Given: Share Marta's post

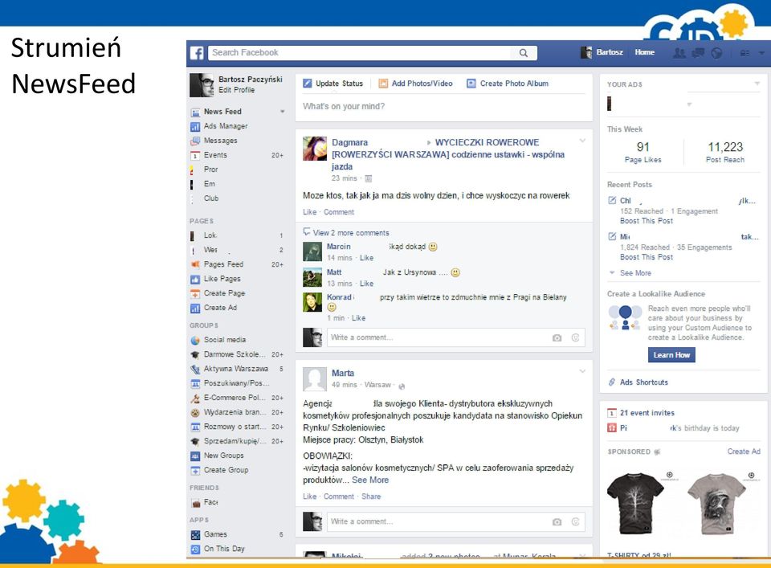Looking at the screenshot, I should 371,496.
